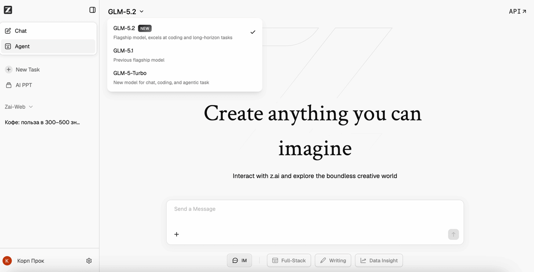
Task: Select the IM quick action button
Action: [x=239, y=260]
